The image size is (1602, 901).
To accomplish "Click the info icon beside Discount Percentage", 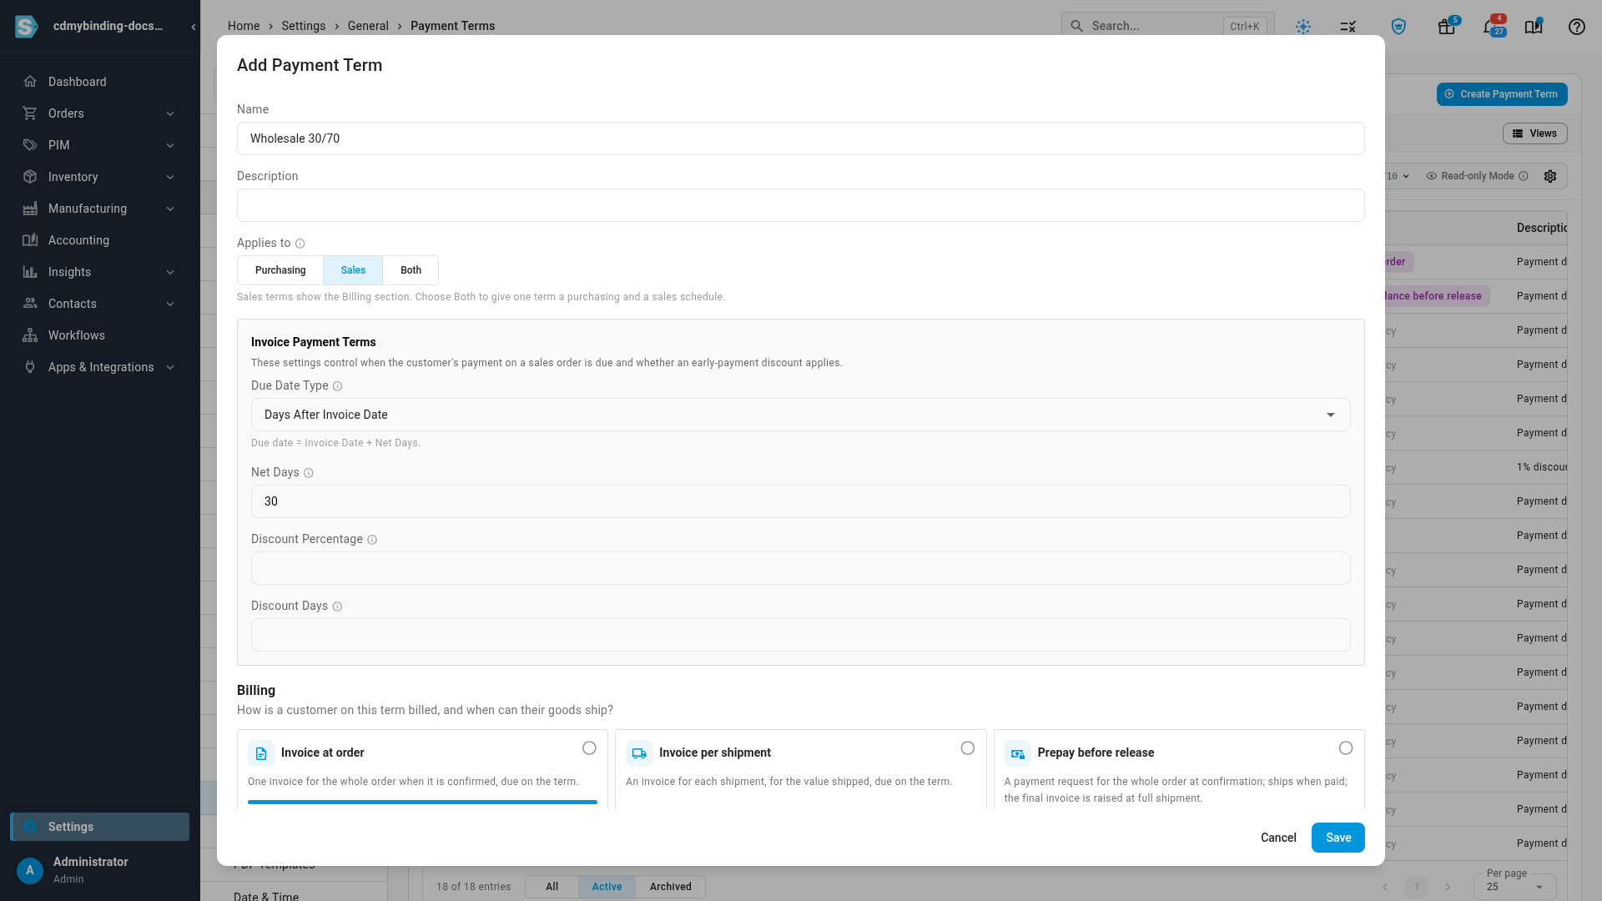I will click(372, 540).
